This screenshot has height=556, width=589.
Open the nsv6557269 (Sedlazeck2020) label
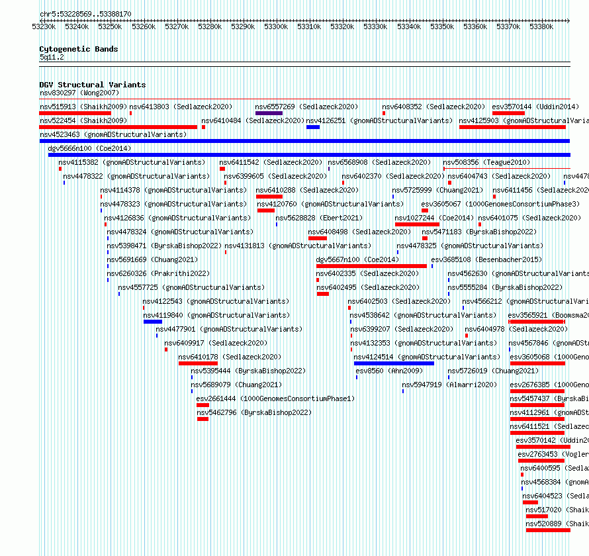[306, 107]
